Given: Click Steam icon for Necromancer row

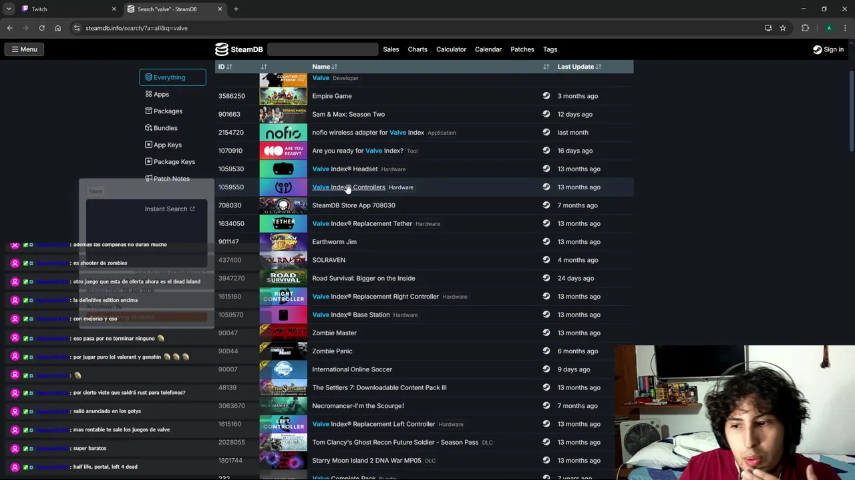Looking at the screenshot, I should (x=546, y=406).
